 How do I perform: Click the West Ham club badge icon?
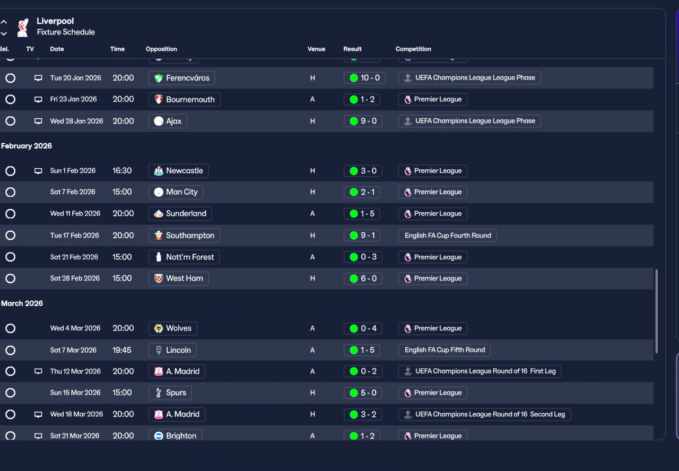tap(158, 278)
